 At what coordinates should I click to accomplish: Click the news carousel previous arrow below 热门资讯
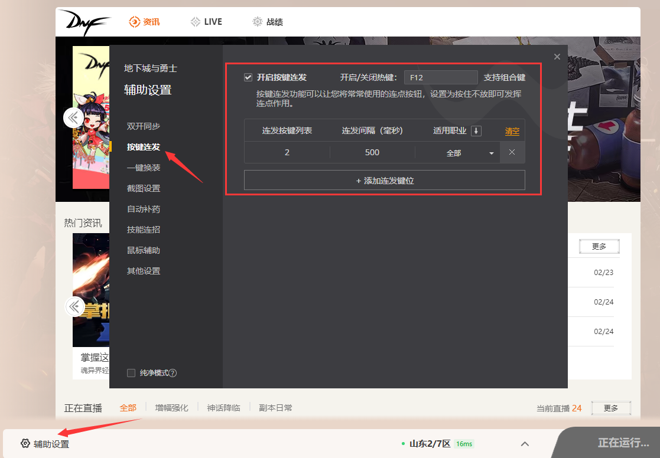(74, 307)
